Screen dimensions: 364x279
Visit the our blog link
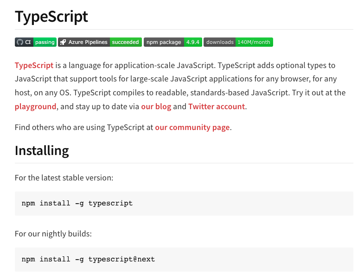point(156,106)
